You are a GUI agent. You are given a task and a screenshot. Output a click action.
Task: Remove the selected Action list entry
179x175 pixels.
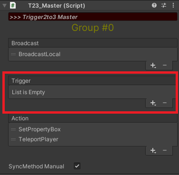click(x=165, y=150)
